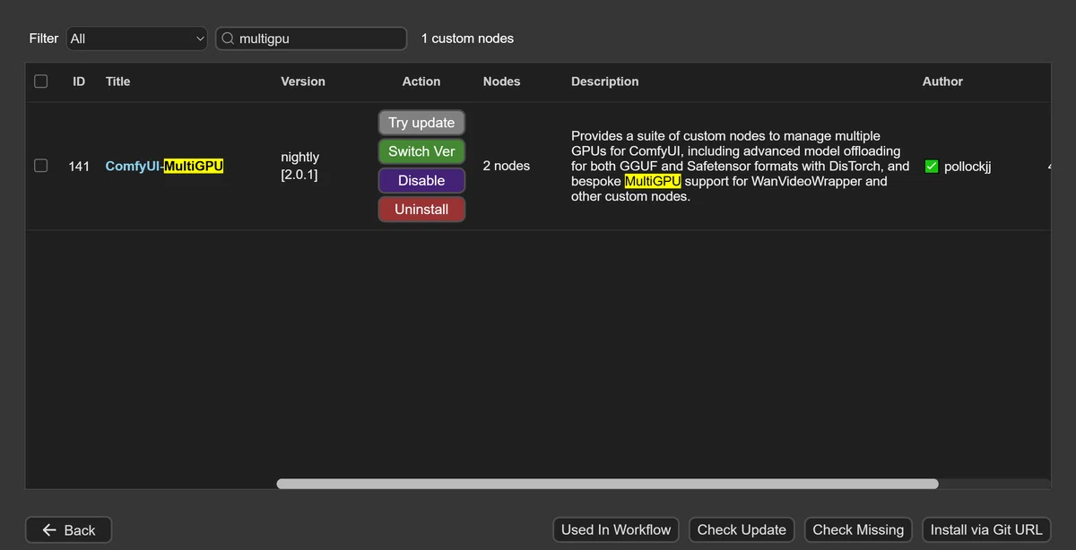The width and height of the screenshot is (1076, 550).
Task: Open the ComfyUI-MultiGPU title link
Action: coord(164,166)
